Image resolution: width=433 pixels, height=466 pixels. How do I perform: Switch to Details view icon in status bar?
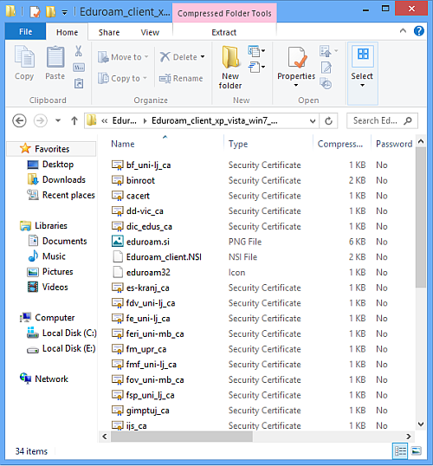(400, 451)
